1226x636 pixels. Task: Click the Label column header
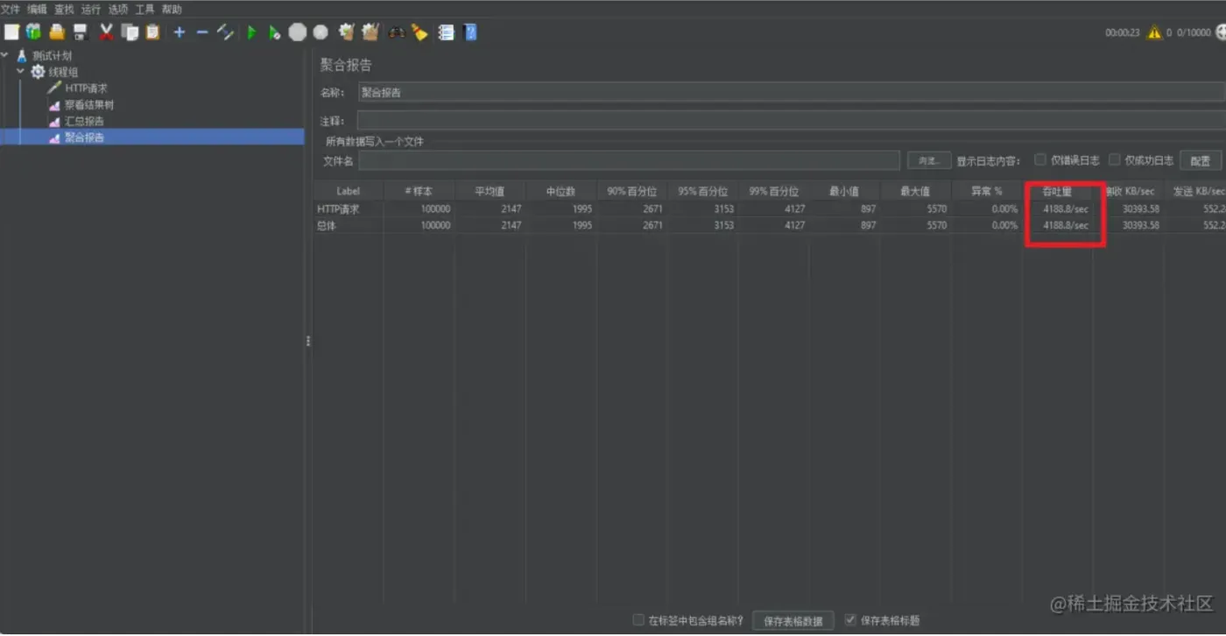349,191
